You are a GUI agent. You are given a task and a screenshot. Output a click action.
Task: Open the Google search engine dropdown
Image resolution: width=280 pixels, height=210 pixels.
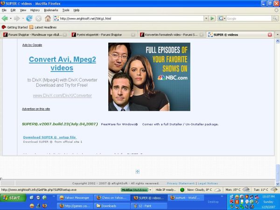tap(222, 18)
